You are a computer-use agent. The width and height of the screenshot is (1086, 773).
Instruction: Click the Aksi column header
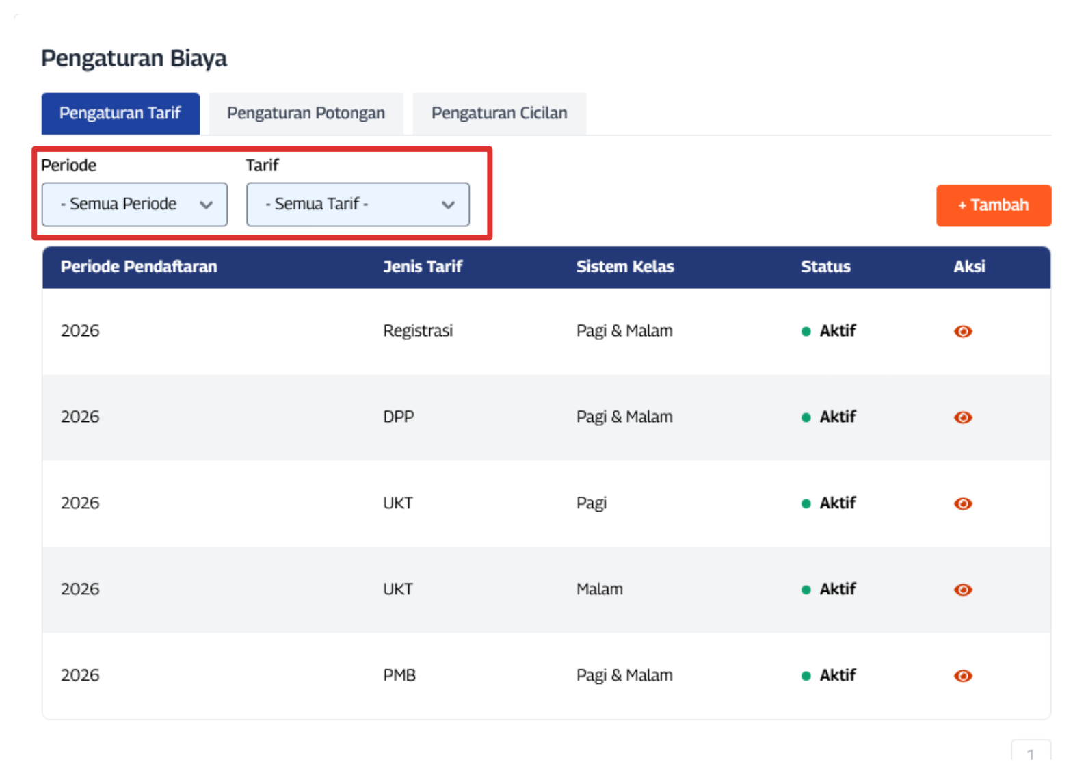(x=969, y=267)
